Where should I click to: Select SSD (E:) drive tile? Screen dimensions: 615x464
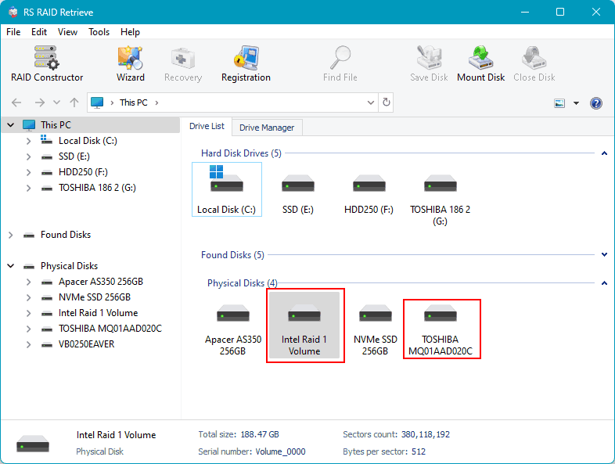[298, 194]
